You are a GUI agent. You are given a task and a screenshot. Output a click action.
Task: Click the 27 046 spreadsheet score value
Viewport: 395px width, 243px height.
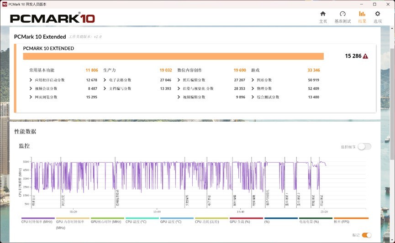[x=165, y=80]
